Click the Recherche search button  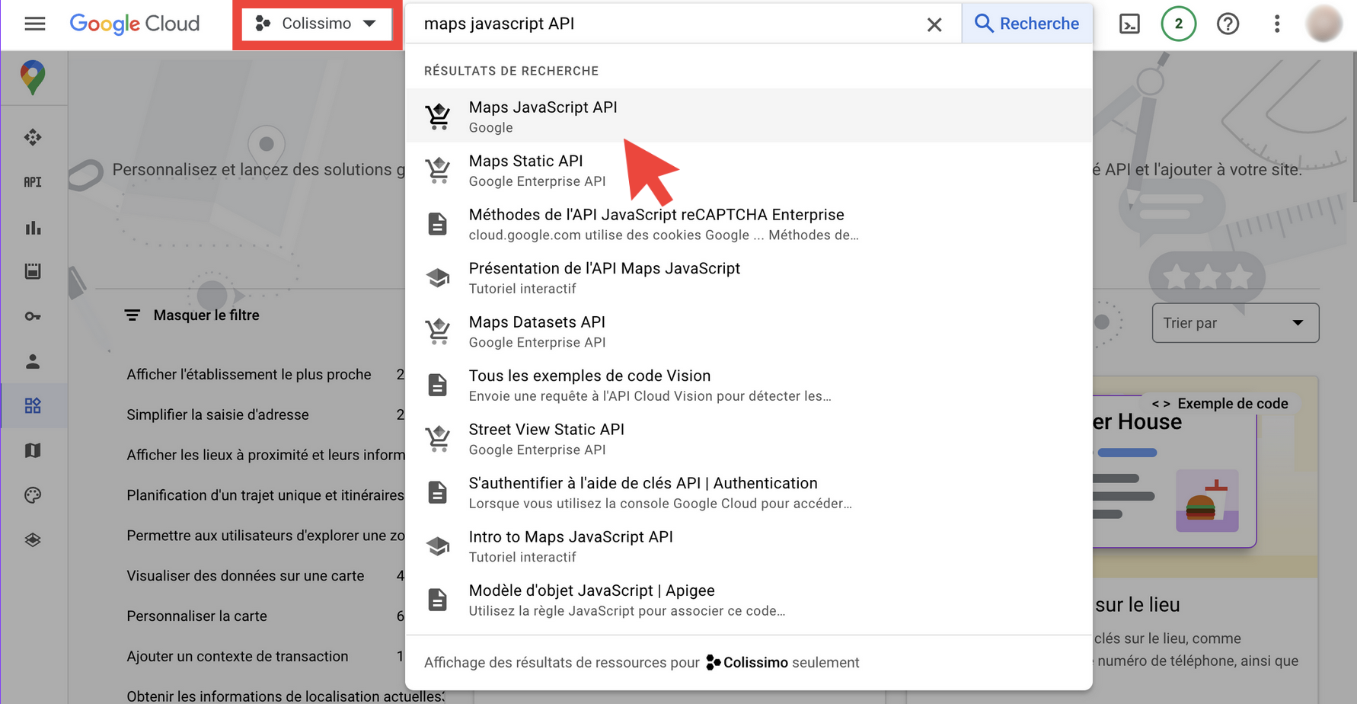(x=1027, y=24)
